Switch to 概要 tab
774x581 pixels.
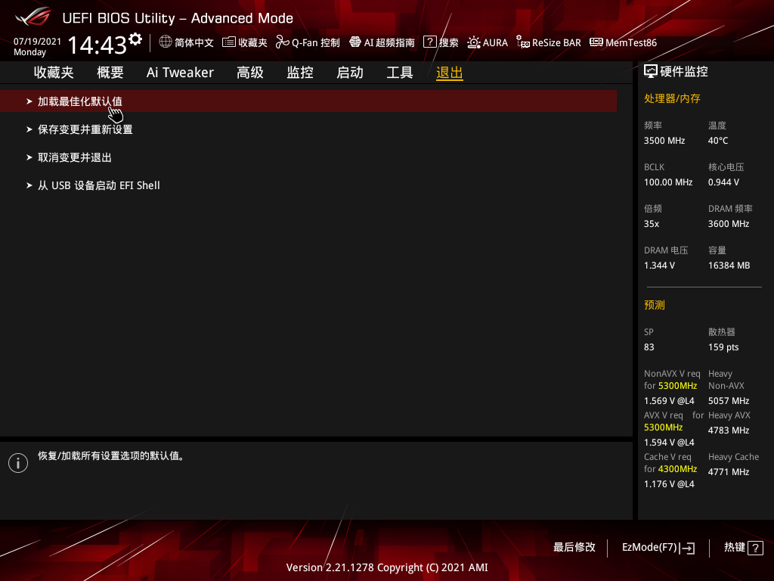(x=110, y=73)
